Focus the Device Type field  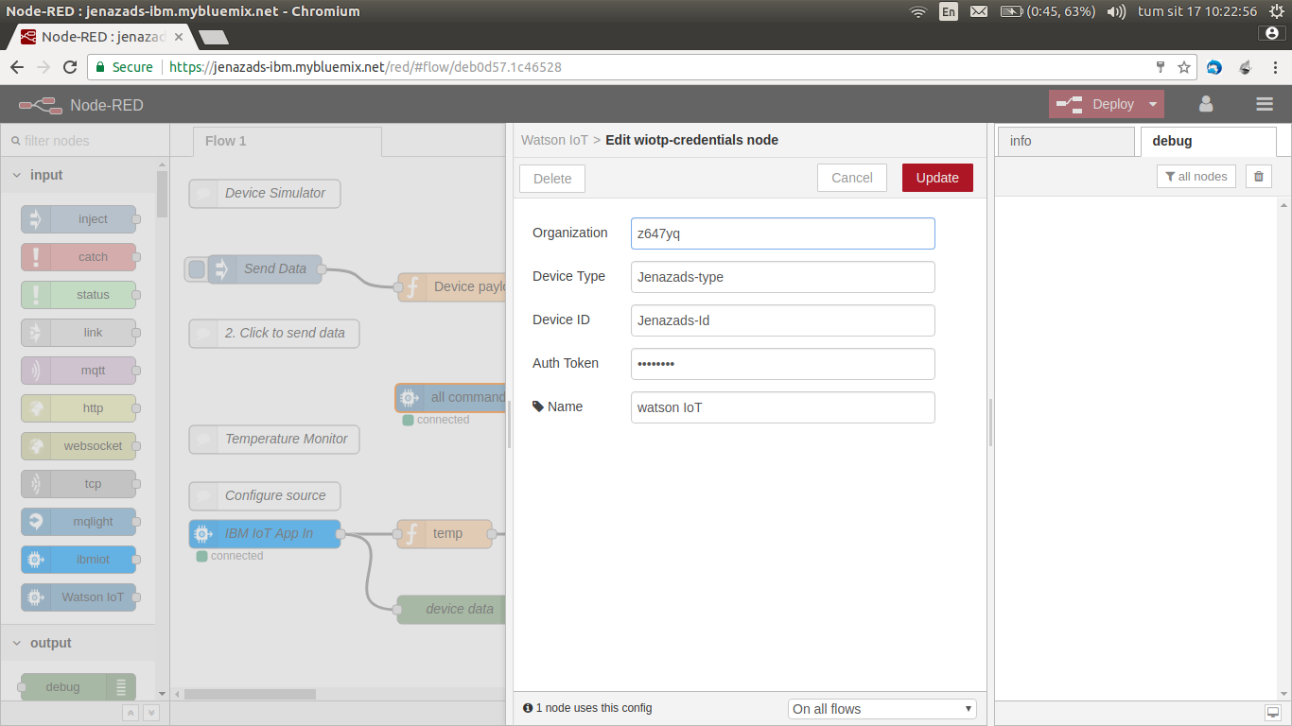[783, 277]
